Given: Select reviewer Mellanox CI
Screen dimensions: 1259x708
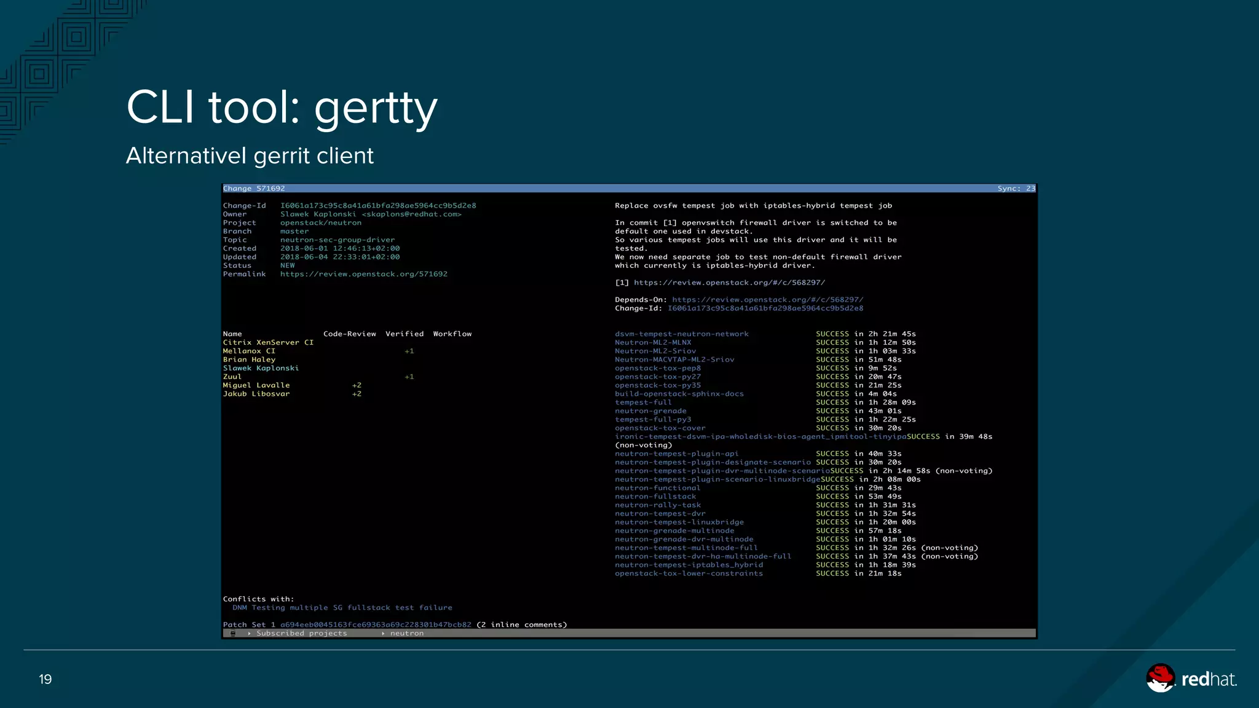Looking at the screenshot, I should pos(249,352).
